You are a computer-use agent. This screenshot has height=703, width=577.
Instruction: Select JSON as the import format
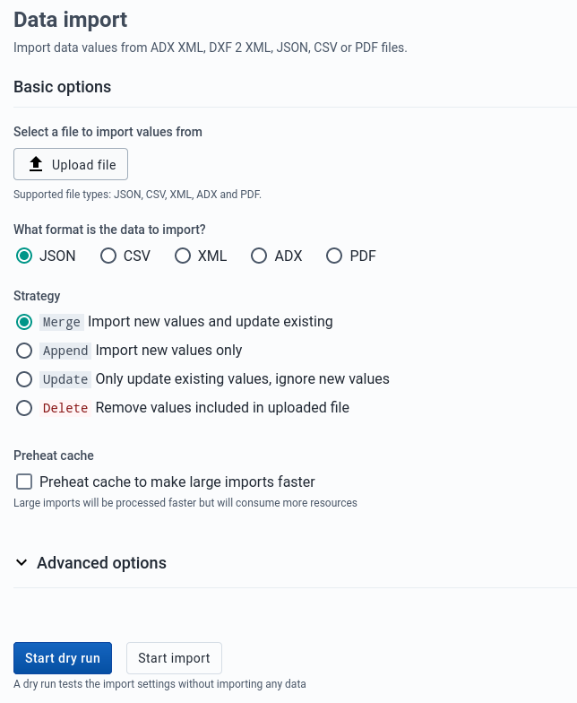[x=25, y=256]
